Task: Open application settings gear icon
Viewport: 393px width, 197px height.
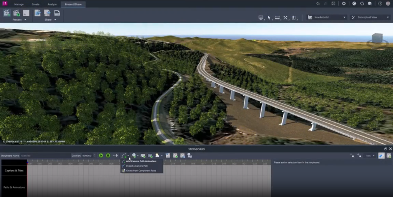Action: 343,3
